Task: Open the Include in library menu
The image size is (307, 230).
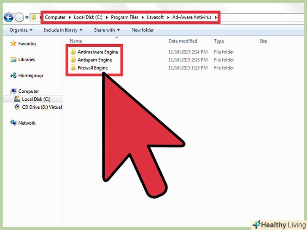Action: click(x=63, y=30)
